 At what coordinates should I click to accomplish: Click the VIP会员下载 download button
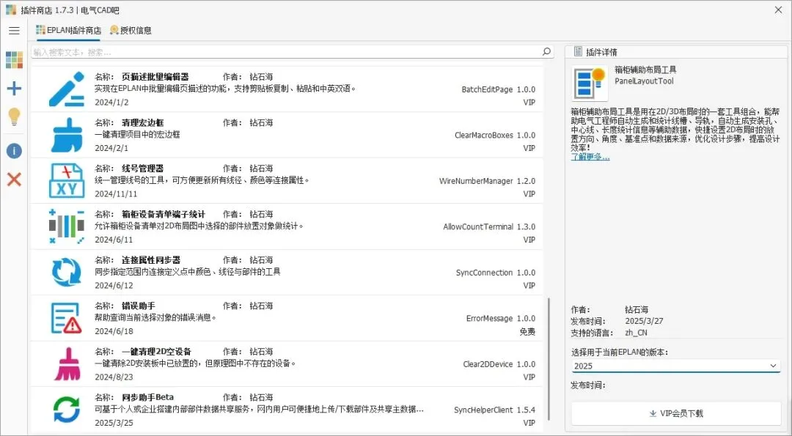(676, 413)
